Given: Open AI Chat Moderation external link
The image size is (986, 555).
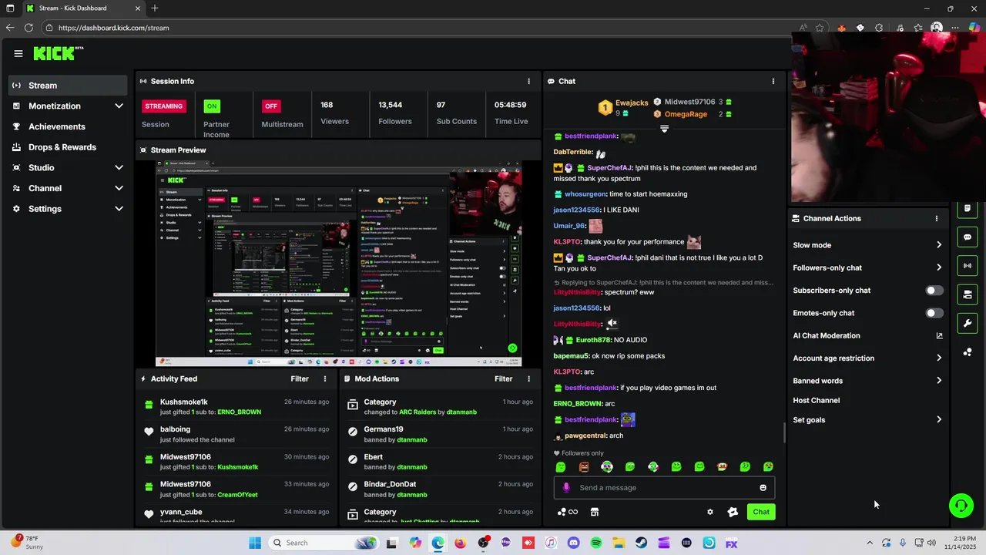Looking at the screenshot, I should click(939, 335).
